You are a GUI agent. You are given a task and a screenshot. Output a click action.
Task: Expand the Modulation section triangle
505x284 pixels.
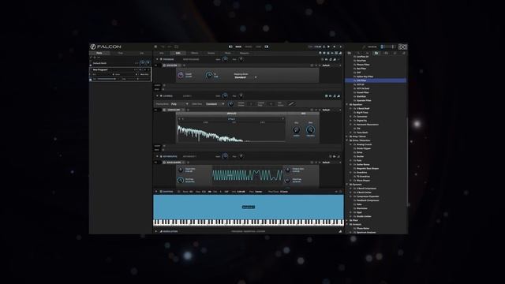pos(156,231)
